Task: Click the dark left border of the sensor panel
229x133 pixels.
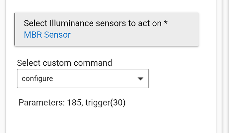Action: 15,29
